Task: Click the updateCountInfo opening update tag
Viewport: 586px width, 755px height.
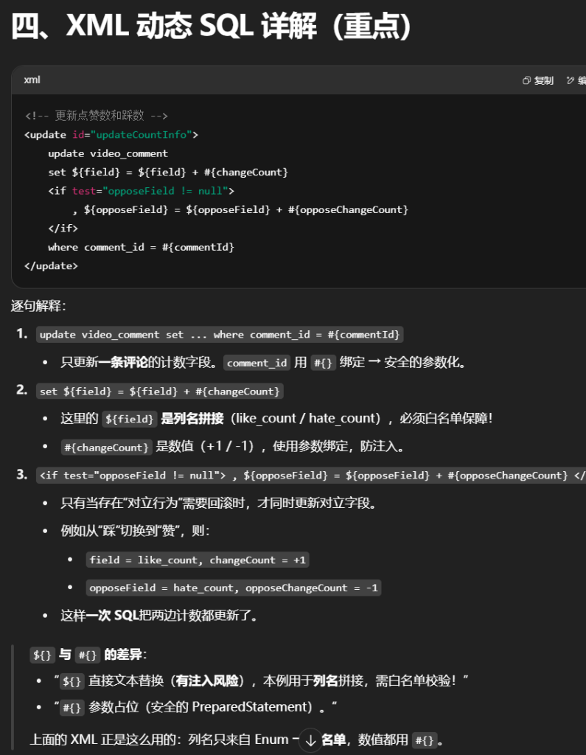Action: click(111, 135)
